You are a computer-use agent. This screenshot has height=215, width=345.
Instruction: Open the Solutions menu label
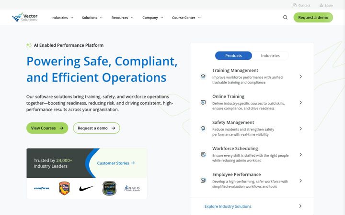pos(90,18)
